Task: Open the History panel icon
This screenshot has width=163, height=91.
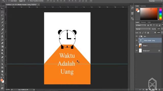Action: click(132, 8)
